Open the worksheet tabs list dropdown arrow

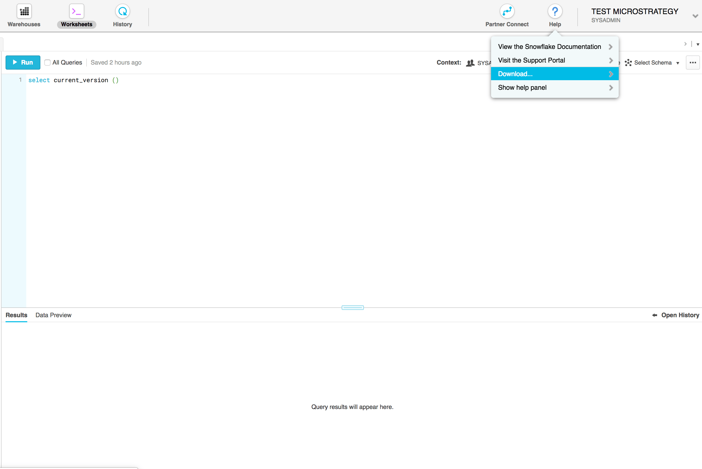[698, 45]
